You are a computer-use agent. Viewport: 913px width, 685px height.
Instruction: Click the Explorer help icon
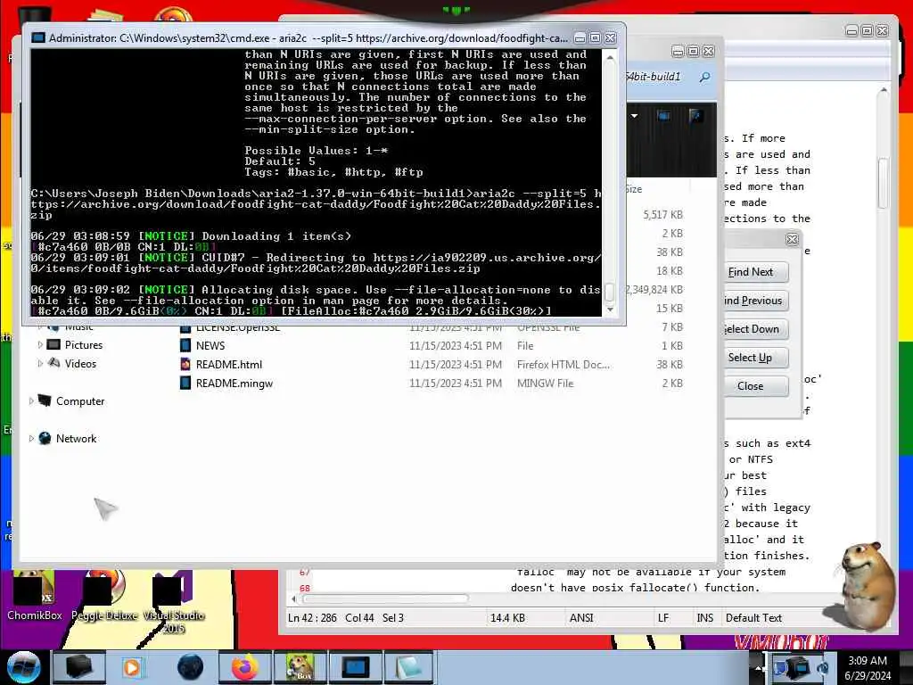click(695, 116)
